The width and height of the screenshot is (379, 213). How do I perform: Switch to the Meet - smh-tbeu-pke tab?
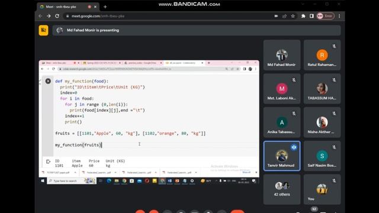pos(68,7)
